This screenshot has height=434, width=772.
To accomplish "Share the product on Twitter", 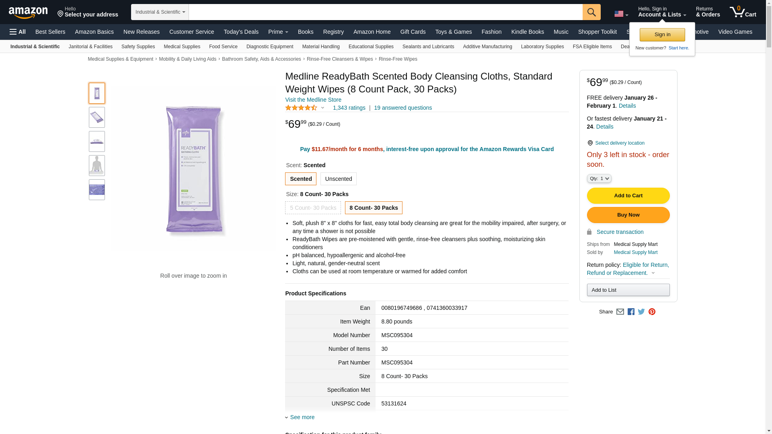I will (641, 312).
